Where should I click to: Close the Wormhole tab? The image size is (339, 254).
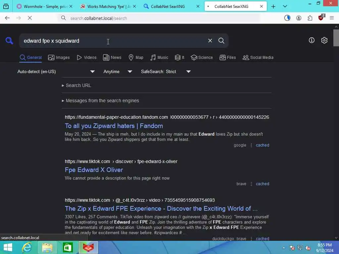click(x=71, y=7)
